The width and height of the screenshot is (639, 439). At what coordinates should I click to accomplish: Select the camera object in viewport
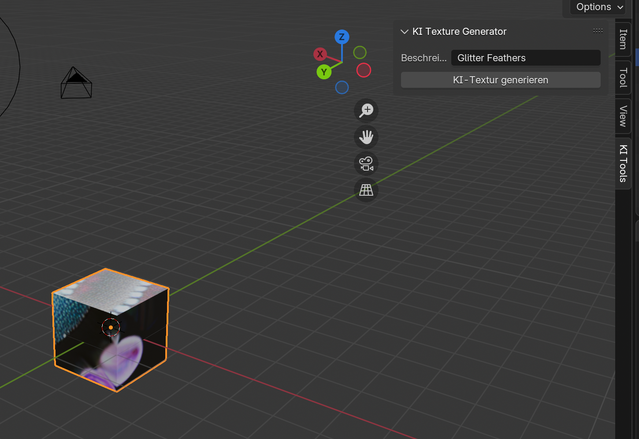pyautogui.click(x=76, y=82)
